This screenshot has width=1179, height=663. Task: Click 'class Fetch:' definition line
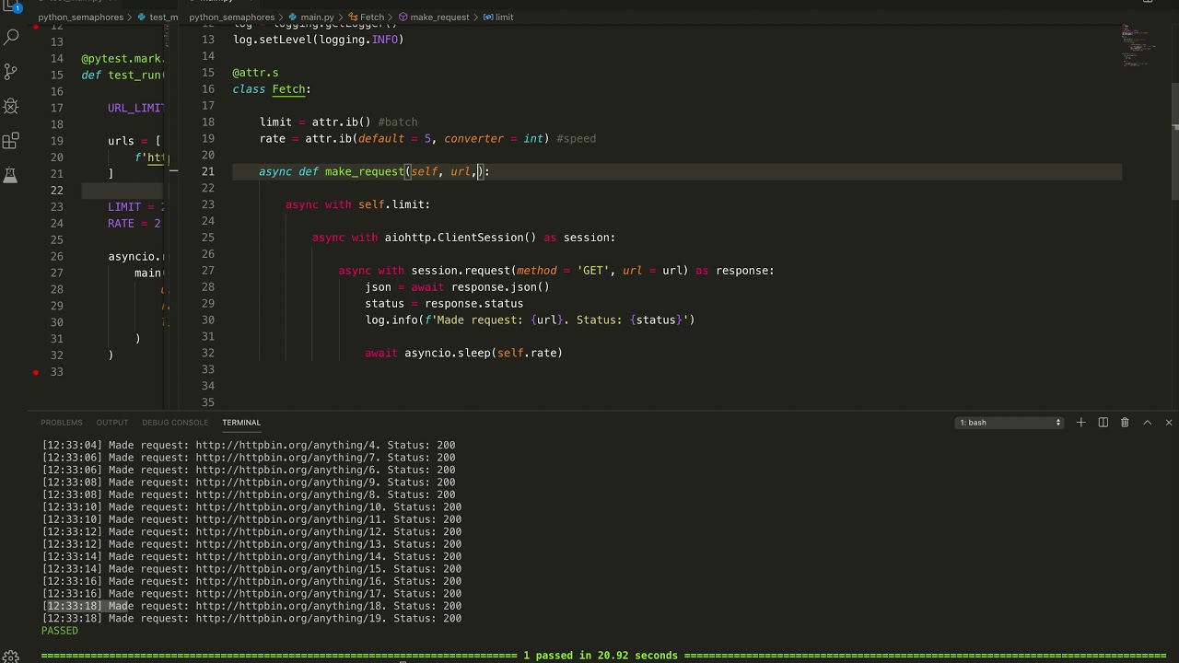pos(272,89)
